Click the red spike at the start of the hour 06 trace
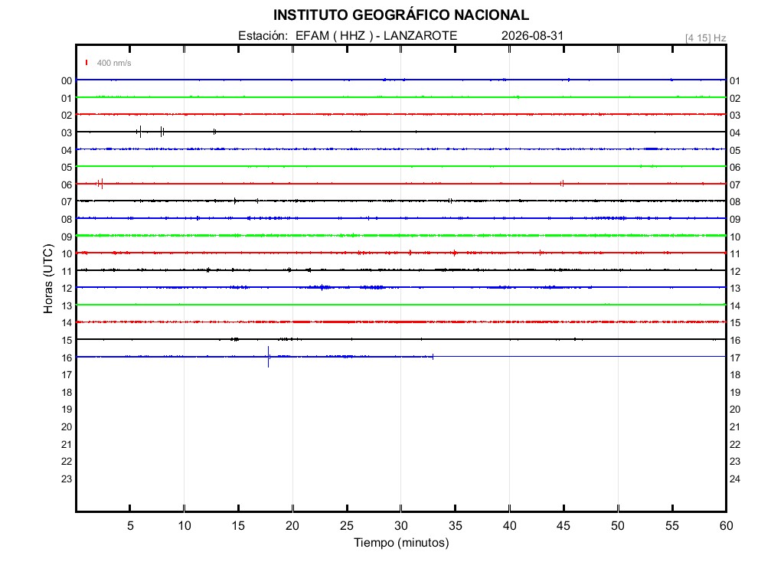The height and width of the screenshot is (588, 784). [102, 184]
